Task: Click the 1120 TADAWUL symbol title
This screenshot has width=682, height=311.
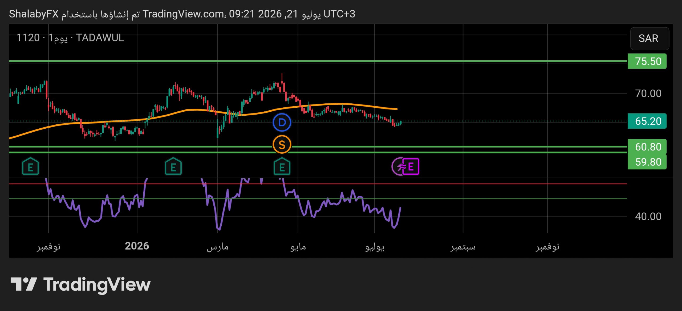Action: tap(70, 38)
